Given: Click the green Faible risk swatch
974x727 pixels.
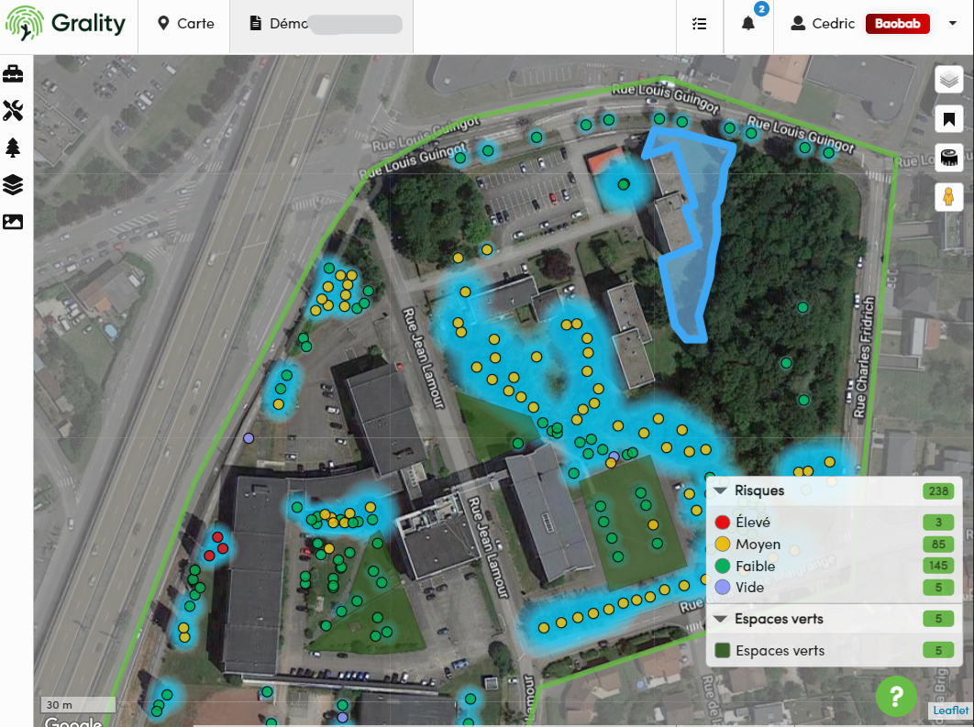Looking at the screenshot, I should (722, 567).
